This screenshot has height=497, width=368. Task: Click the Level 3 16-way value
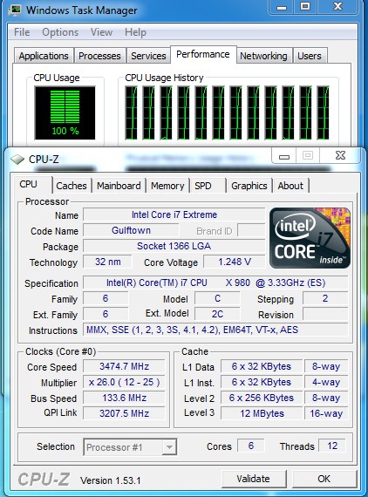click(x=326, y=413)
